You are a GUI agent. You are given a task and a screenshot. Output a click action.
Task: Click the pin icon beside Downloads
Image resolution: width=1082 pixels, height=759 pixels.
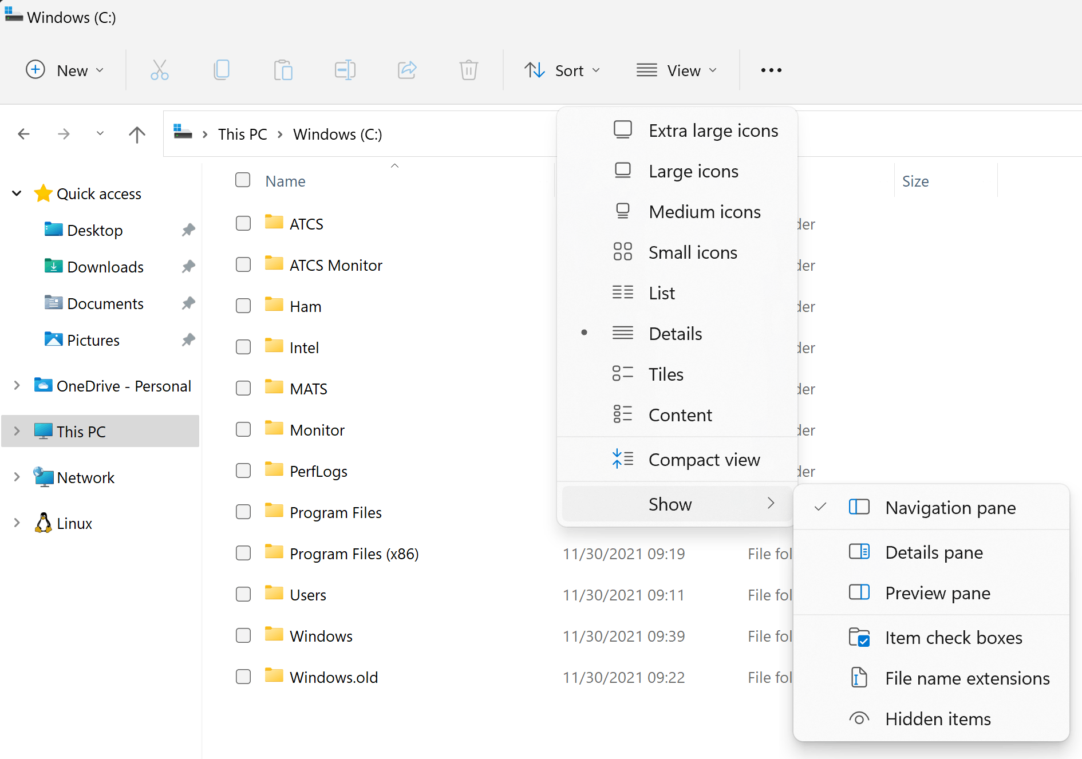pos(188,267)
